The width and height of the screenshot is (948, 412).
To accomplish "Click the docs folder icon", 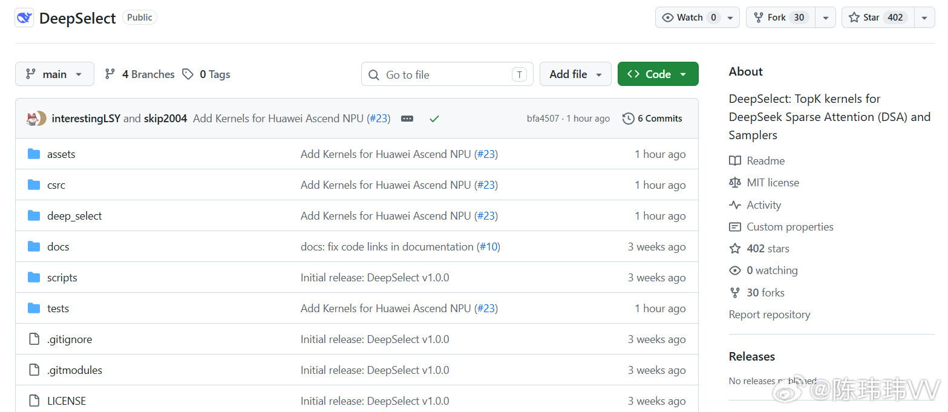I will click(x=34, y=247).
